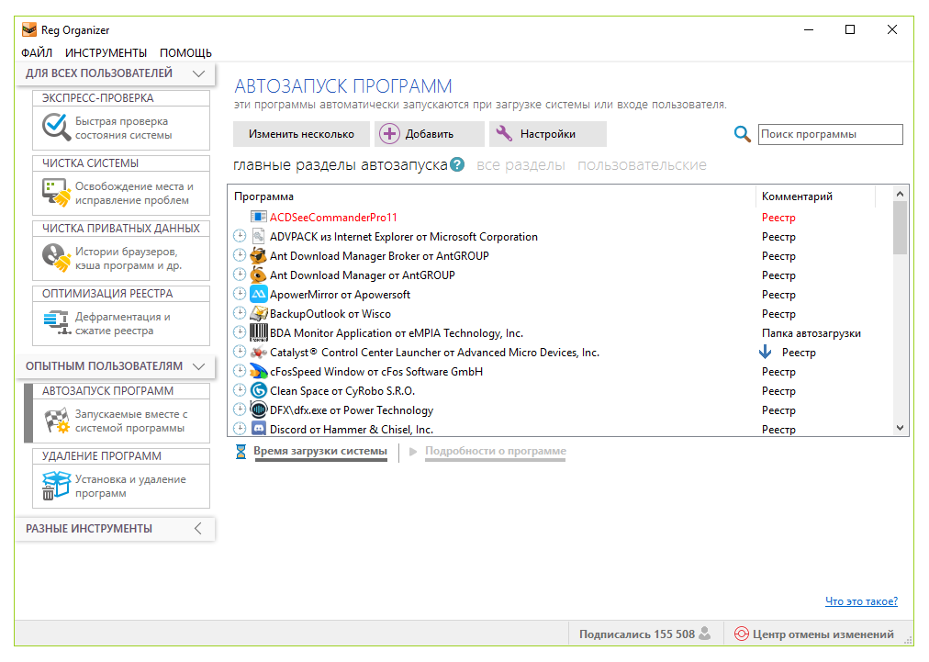
Task: Click the Catalyst Control Center icon
Action: click(x=258, y=352)
